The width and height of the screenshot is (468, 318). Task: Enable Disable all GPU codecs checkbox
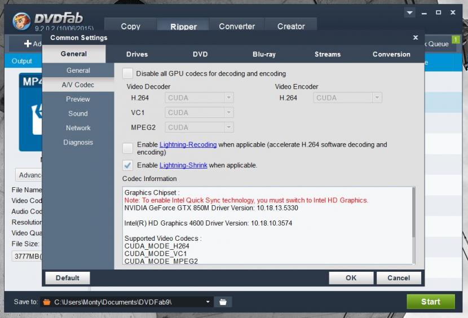pyautogui.click(x=128, y=73)
